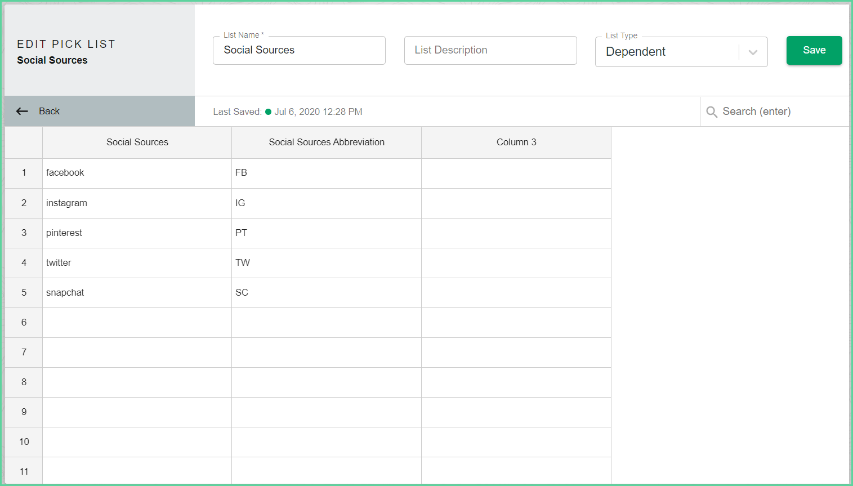The height and width of the screenshot is (486, 853).
Task: Select row number 8 header
Action: [24, 382]
